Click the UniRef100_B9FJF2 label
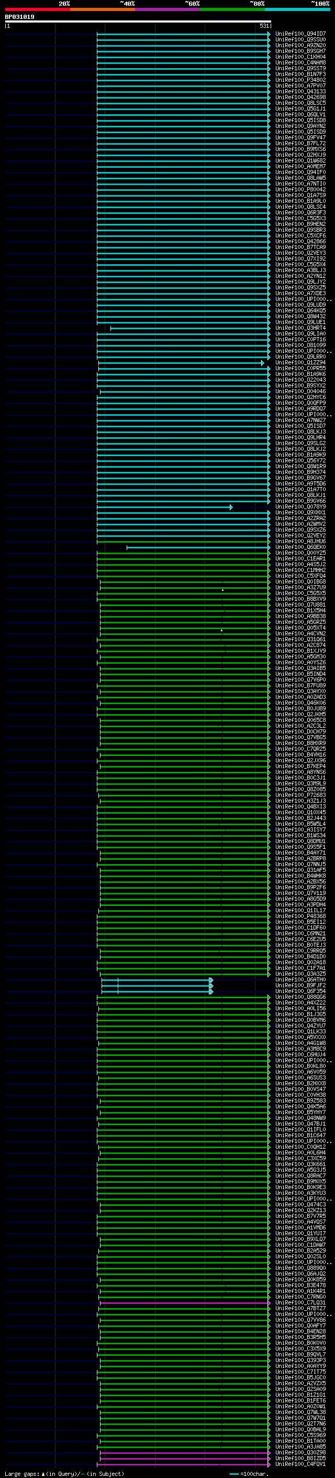335x1478 pixels. (x=300, y=986)
